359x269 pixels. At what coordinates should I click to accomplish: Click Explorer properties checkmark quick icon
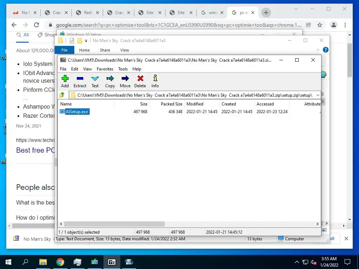pyautogui.click(x=72, y=41)
